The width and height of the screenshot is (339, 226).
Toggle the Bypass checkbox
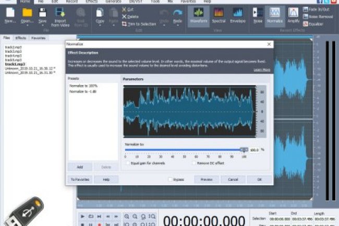click(x=170, y=180)
